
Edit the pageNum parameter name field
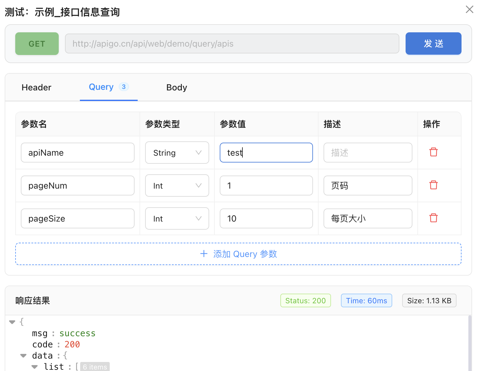(78, 185)
